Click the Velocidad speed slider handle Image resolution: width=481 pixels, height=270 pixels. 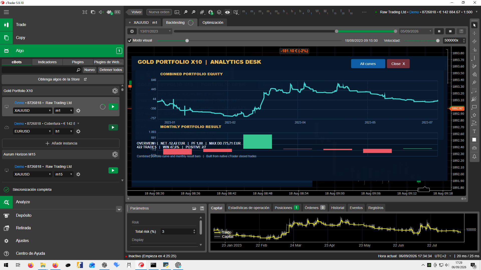[x=438, y=40]
